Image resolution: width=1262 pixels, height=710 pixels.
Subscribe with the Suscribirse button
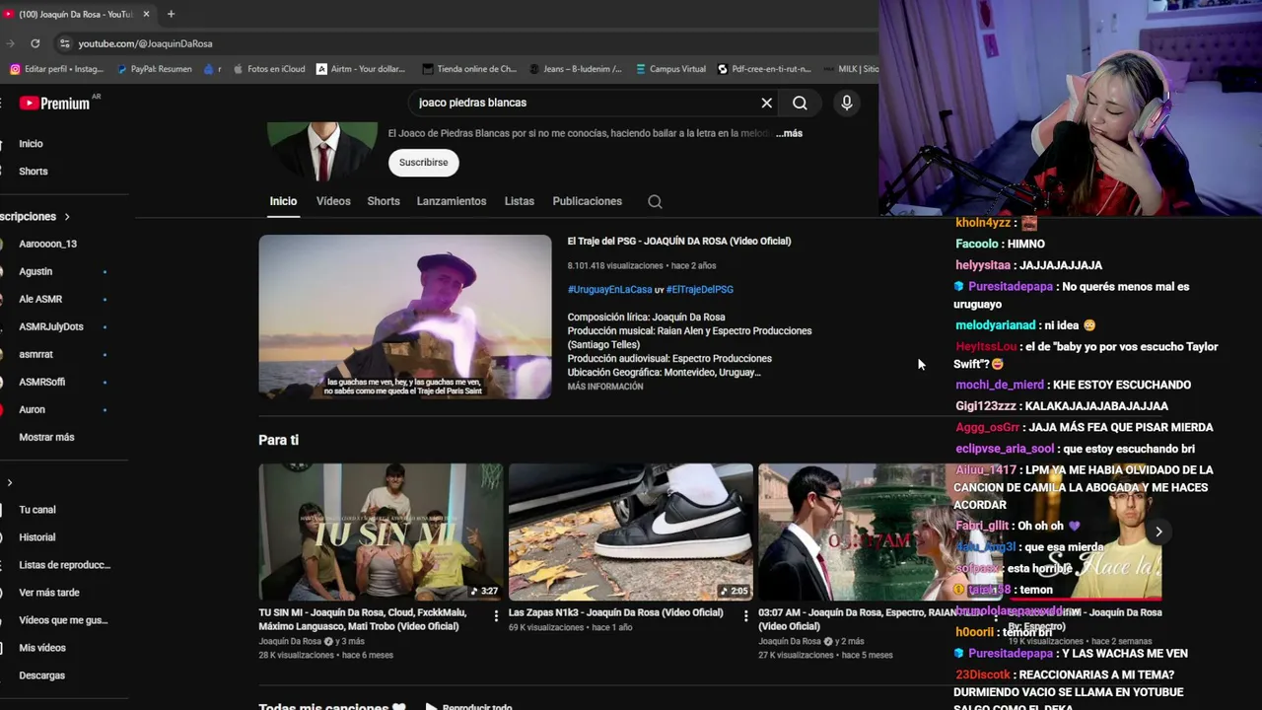[423, 163]
